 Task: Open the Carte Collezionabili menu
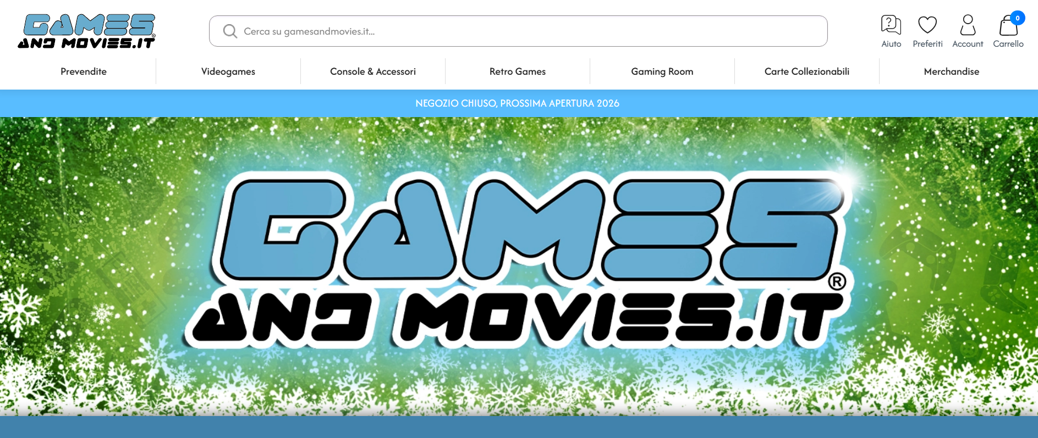click(807, 71)
